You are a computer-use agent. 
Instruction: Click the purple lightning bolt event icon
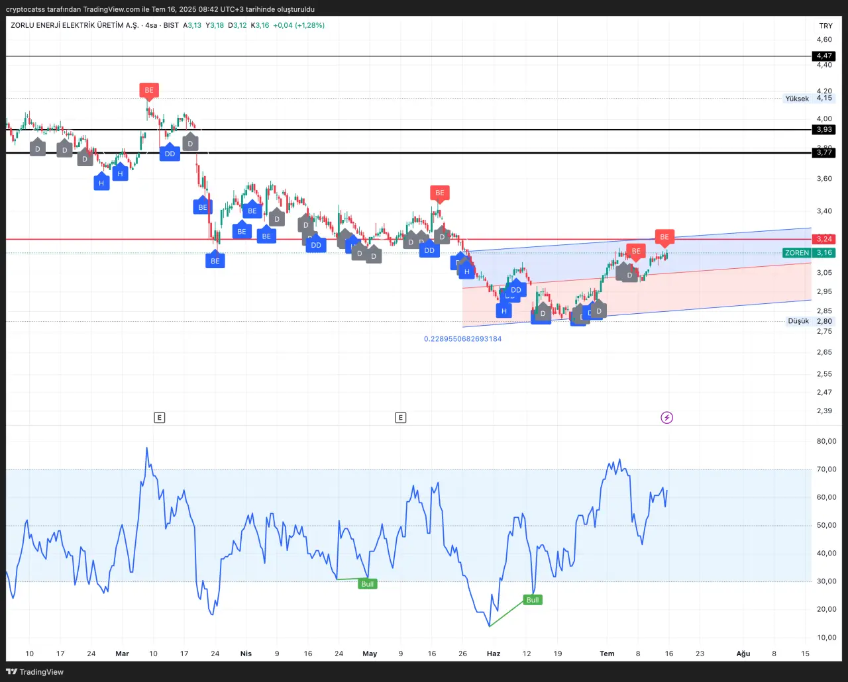tap(667, 417)
